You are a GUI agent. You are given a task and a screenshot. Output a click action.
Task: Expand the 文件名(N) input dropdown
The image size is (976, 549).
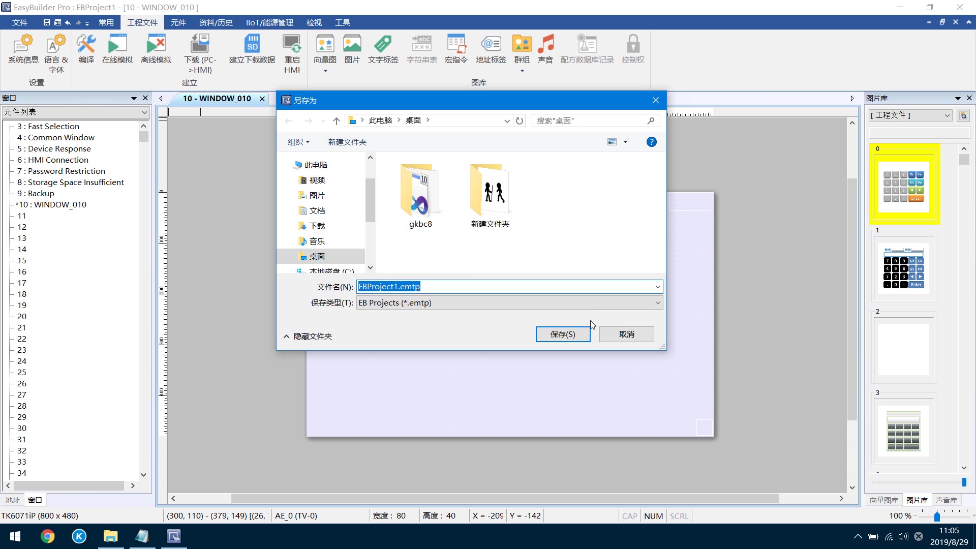point(657,287)
